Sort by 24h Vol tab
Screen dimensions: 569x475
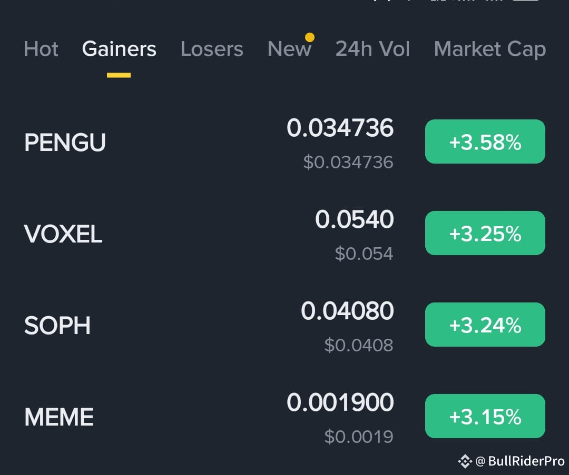[372, 49]
